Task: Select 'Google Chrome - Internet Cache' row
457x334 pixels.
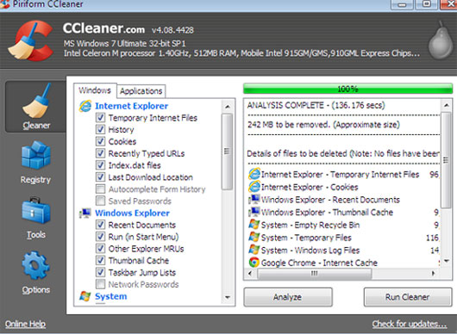Action: 344,263
